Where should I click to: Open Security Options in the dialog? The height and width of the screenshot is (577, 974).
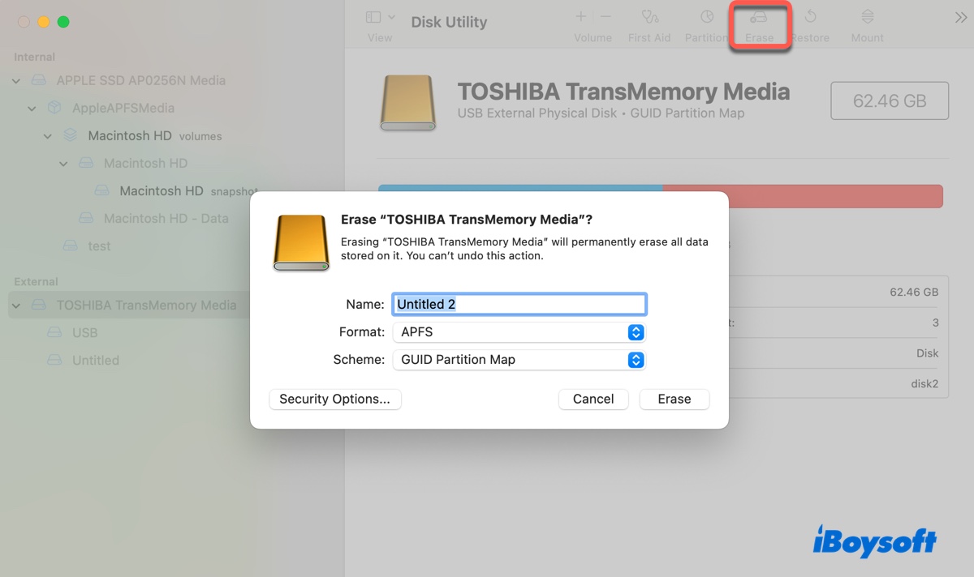point(334,399)
